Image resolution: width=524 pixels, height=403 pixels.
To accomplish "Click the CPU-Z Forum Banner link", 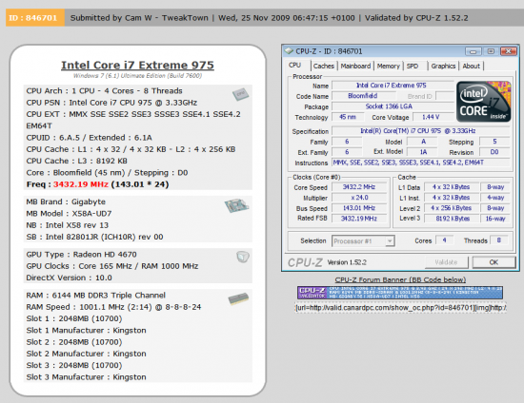I will tap(400, 279).
